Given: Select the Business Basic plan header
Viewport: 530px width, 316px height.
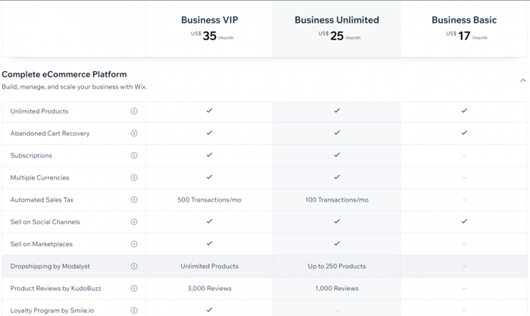Looking at the screenshot, I should coord(464,20).
